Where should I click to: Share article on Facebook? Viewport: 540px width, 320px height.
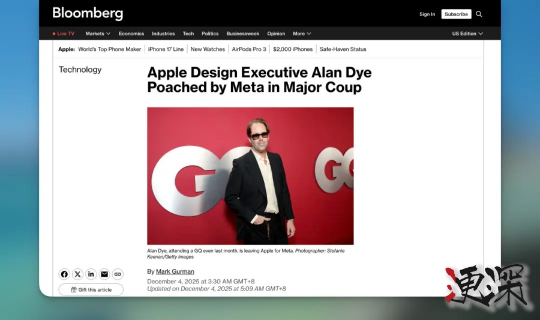[64, 274]
